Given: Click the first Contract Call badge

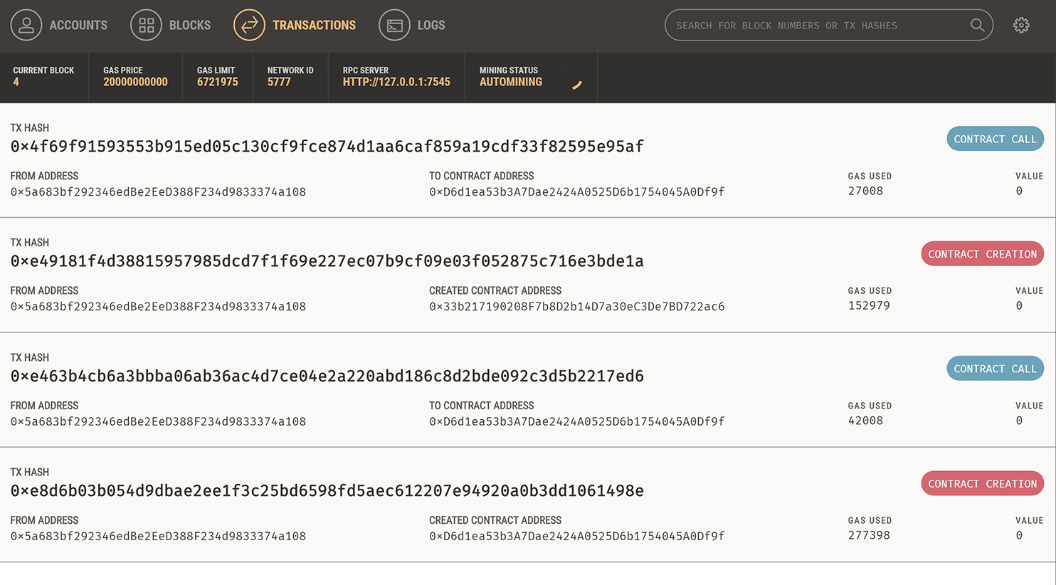Looking at the screenshot, I should (994, 139).
